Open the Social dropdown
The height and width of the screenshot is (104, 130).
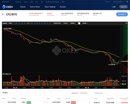coord(108,2)
